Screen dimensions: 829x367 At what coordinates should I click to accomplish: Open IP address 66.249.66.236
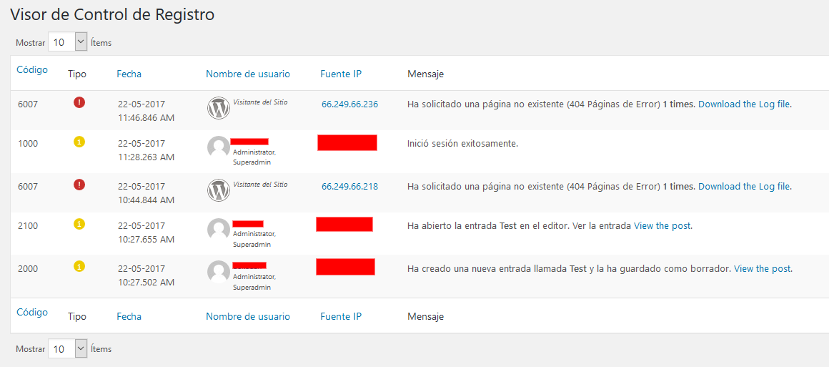click(349, 104)
